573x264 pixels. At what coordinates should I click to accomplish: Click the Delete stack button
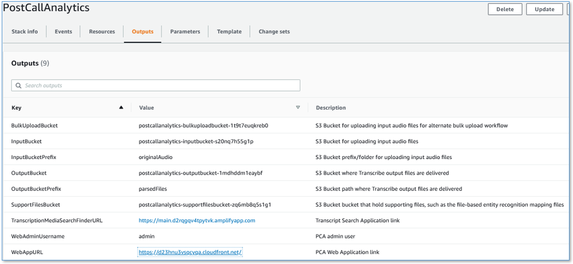(x=505, y=9)
